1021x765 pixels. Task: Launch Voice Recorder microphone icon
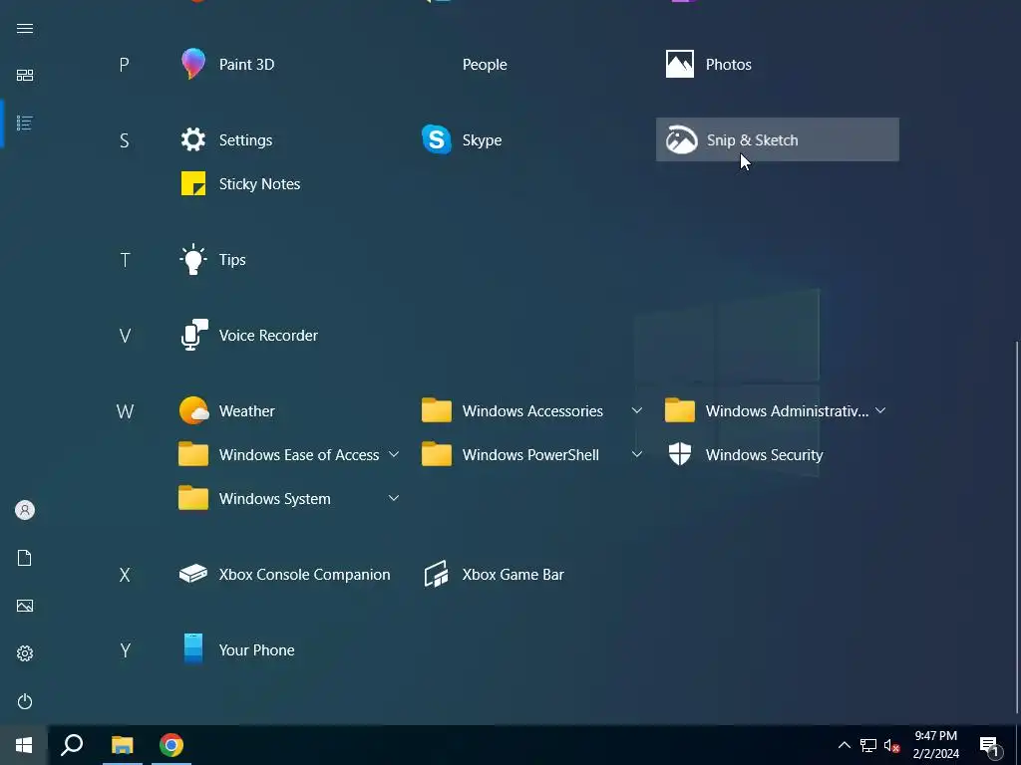pos(194,335)
